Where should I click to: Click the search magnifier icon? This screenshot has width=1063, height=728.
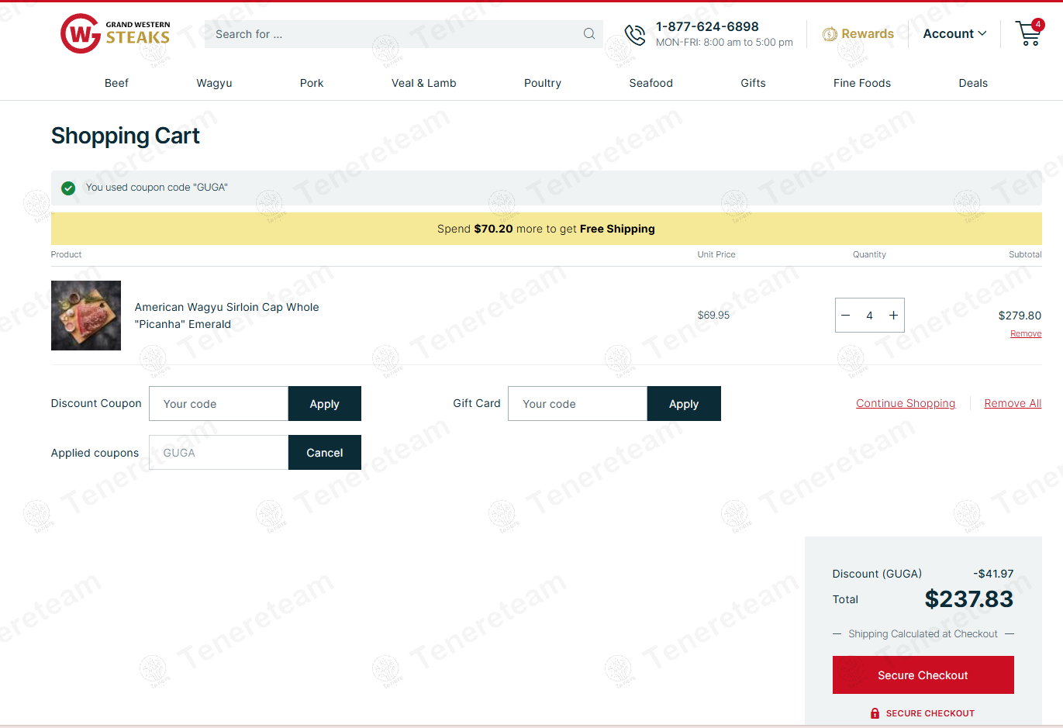[x=588, y=34]
